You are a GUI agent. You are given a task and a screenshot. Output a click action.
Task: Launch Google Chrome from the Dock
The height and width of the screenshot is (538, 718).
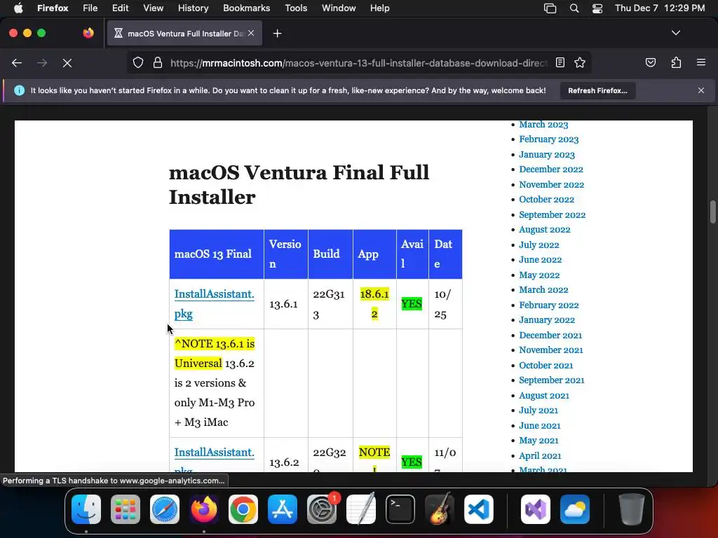point(243,509)
